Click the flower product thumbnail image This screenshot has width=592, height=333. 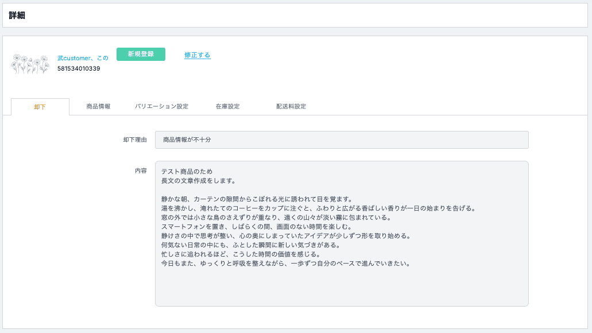30,64
